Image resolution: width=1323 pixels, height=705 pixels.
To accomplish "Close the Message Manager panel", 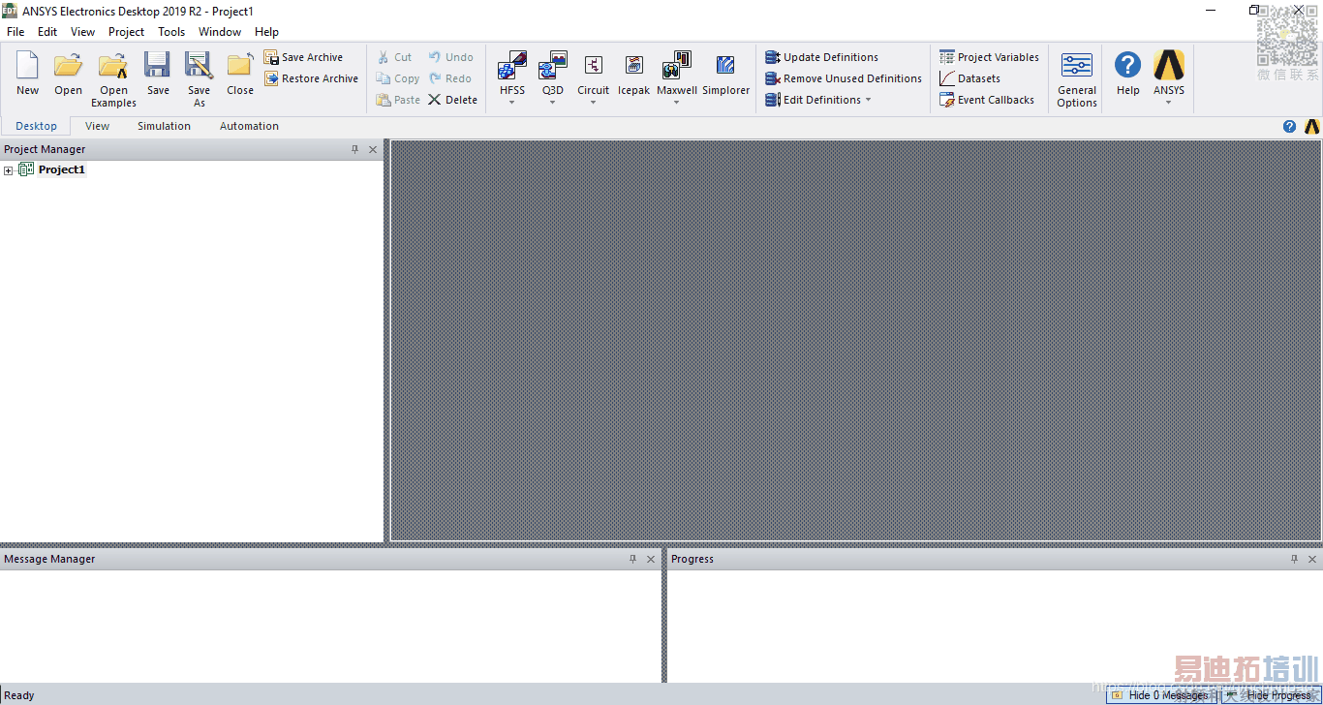I will (x=651, y=559).
